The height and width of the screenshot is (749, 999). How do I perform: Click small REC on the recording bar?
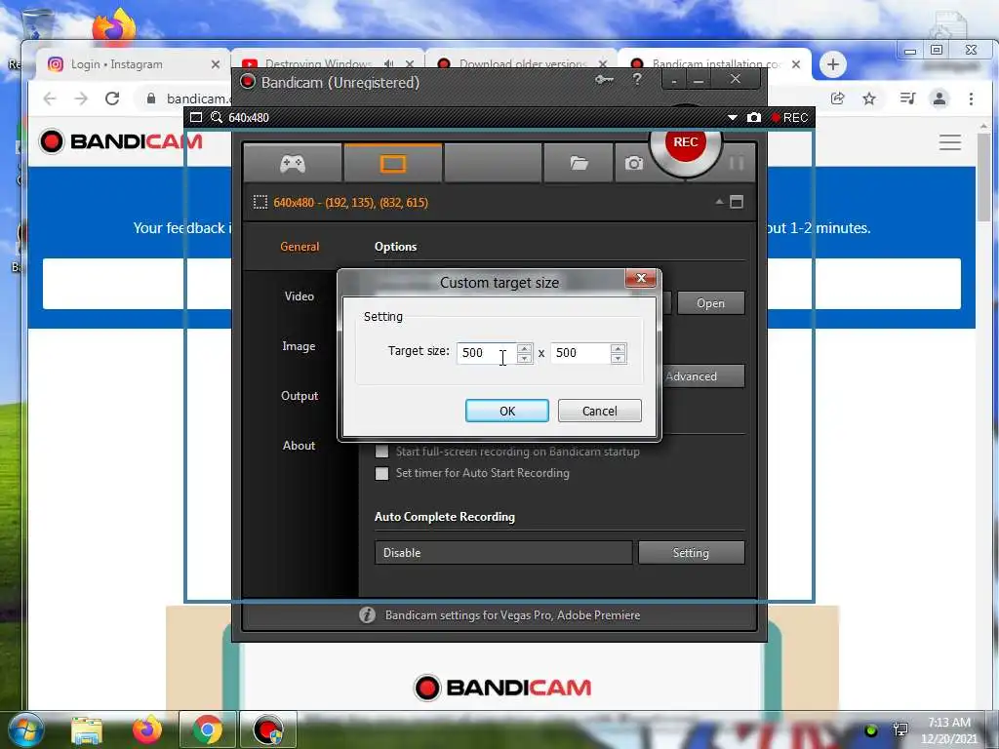coord(789,118)
